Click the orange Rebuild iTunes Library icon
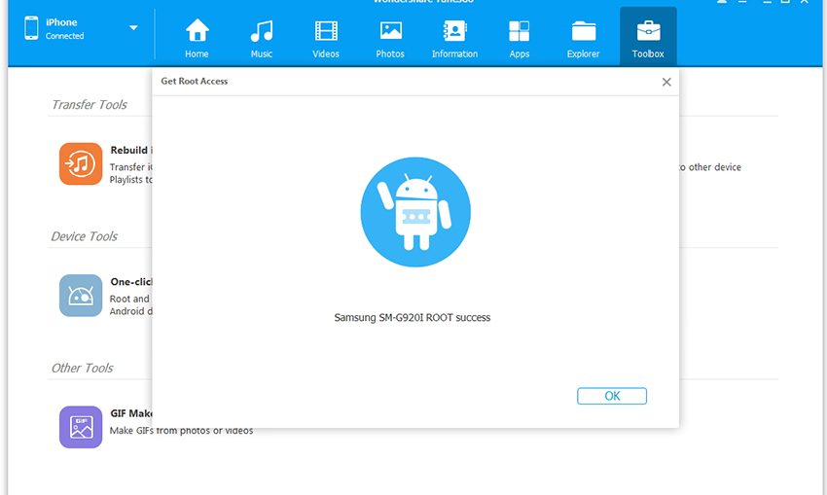Screen dimensions: 827x495 point(81,163)
